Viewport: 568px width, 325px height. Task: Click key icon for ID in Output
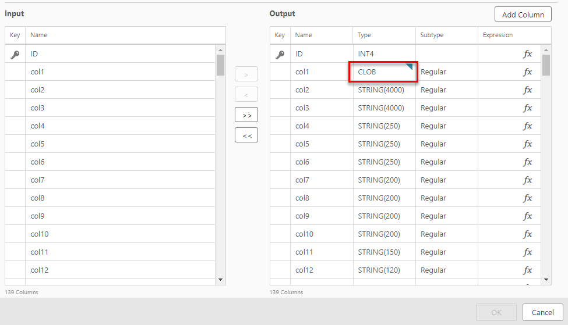(x=280, y=54)
